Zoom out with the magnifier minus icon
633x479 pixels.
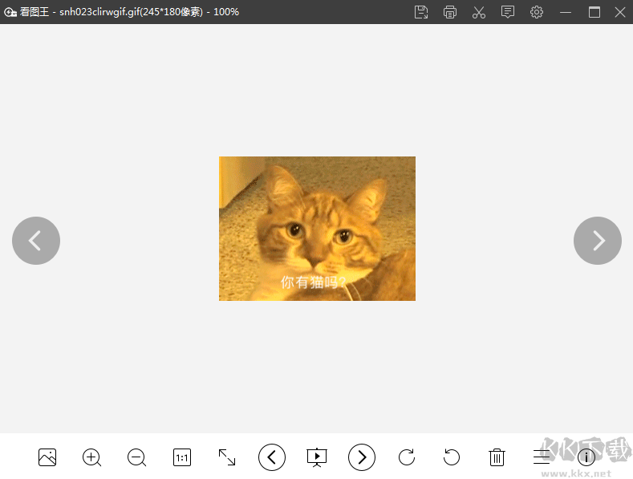coord(137,457)
